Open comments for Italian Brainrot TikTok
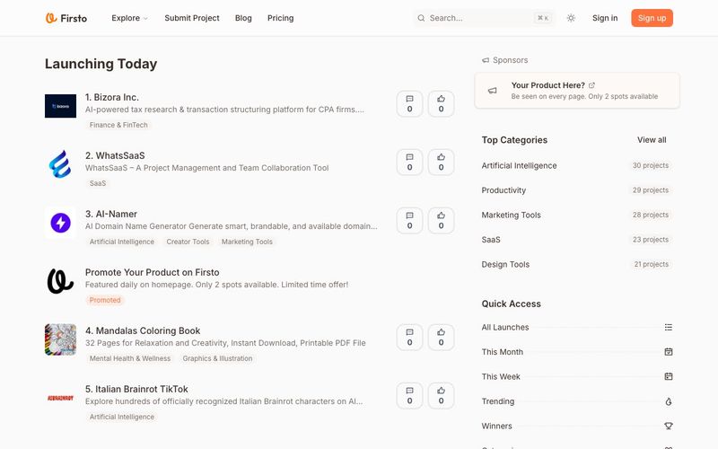Image resolution: width=718 pixels, height=449 pixels. [x=409, y=395]
